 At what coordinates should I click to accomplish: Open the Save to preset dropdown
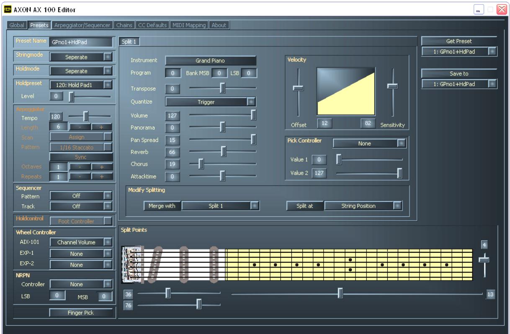point(459,84)
